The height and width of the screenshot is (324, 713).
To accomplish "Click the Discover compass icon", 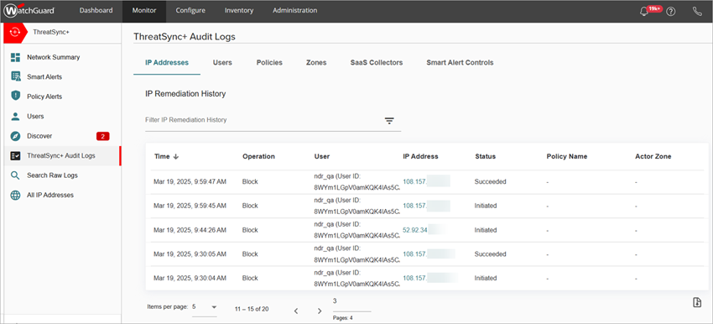I will coord(15,136).
